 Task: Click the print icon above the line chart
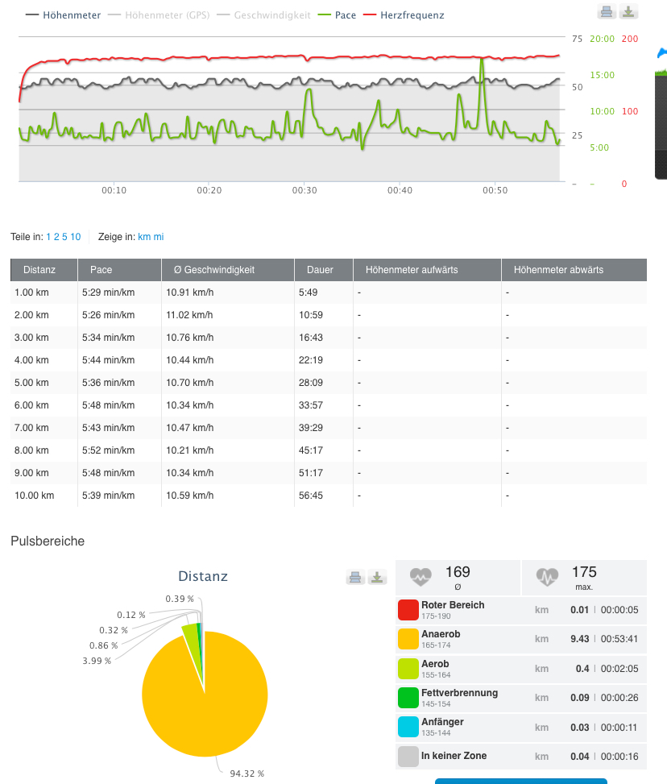[607, 11]
